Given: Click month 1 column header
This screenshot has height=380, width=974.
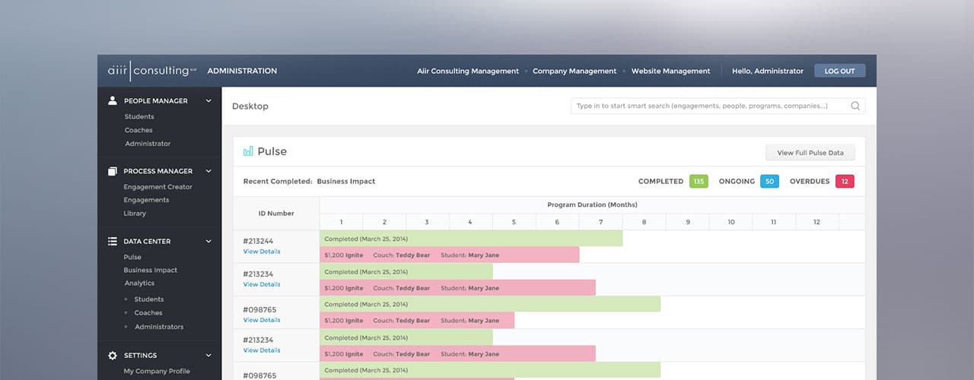Looking at the screenshot, I should point(341,222).
